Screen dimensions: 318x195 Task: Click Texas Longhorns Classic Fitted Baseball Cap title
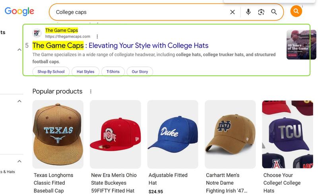[54, 183]
